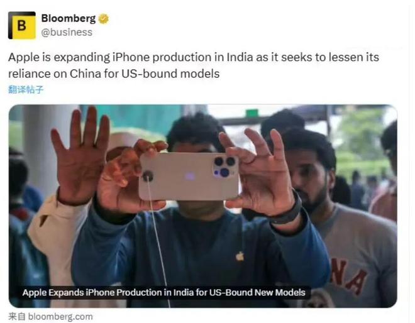Click the gold verified badge
This screenshot has width=415, height=323.
104,18
